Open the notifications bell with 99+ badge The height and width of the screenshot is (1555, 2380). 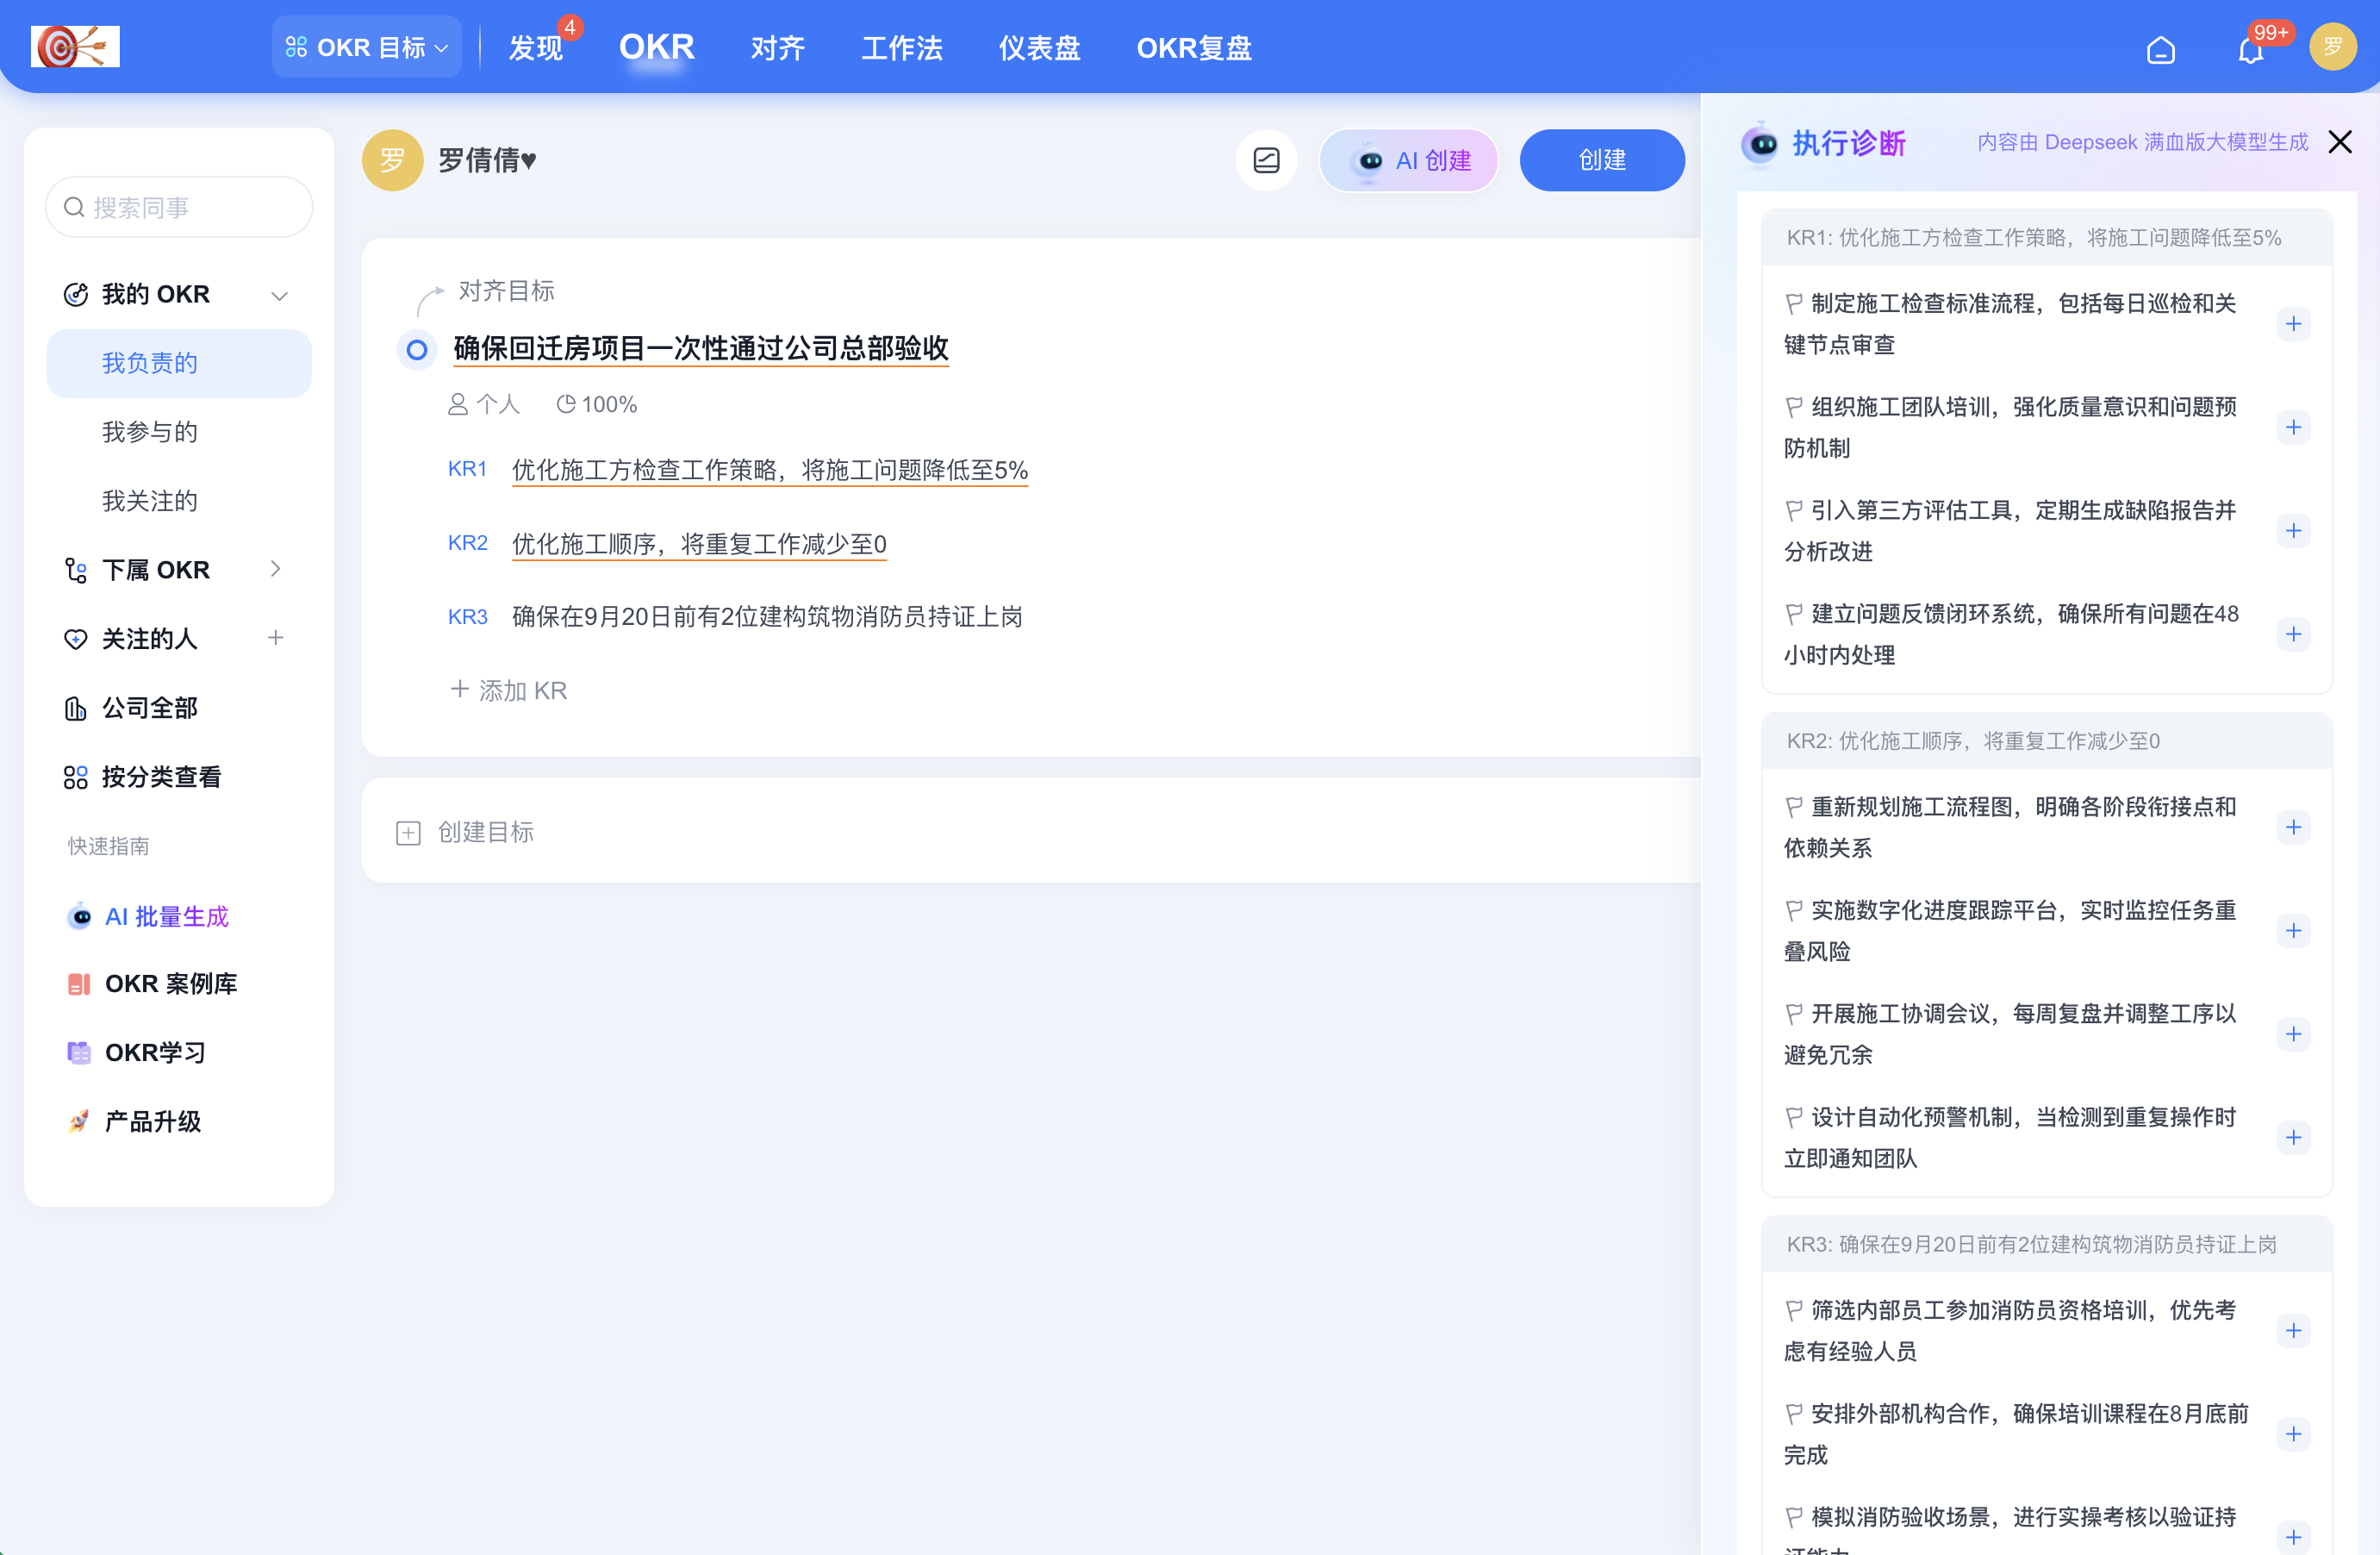(x=2249, y=50)
